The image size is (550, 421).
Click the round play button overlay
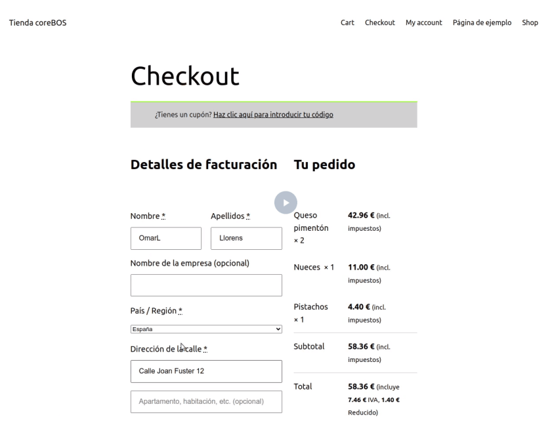coord(286,202)
